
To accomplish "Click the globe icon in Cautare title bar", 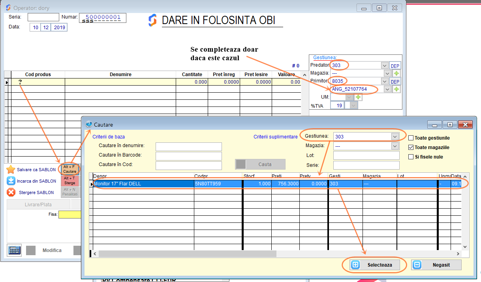I will 88,124.
